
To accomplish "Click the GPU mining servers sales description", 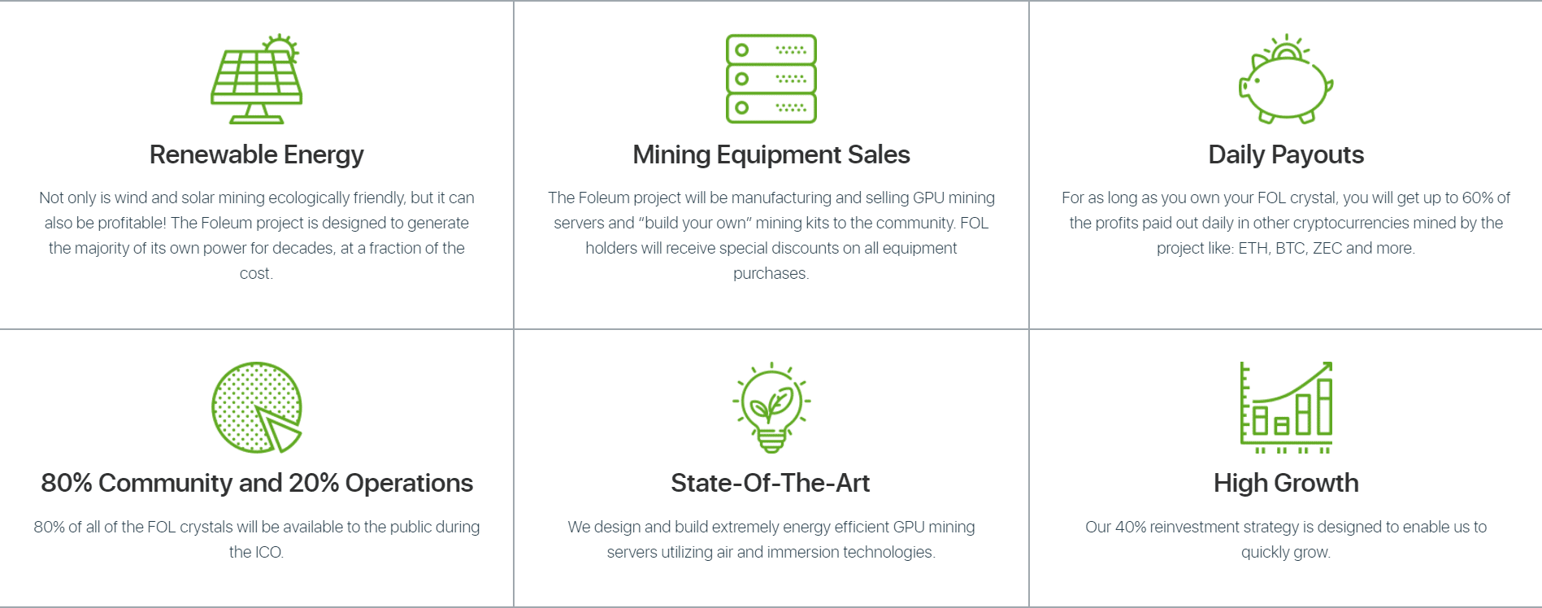I will (x=771, y=235).
